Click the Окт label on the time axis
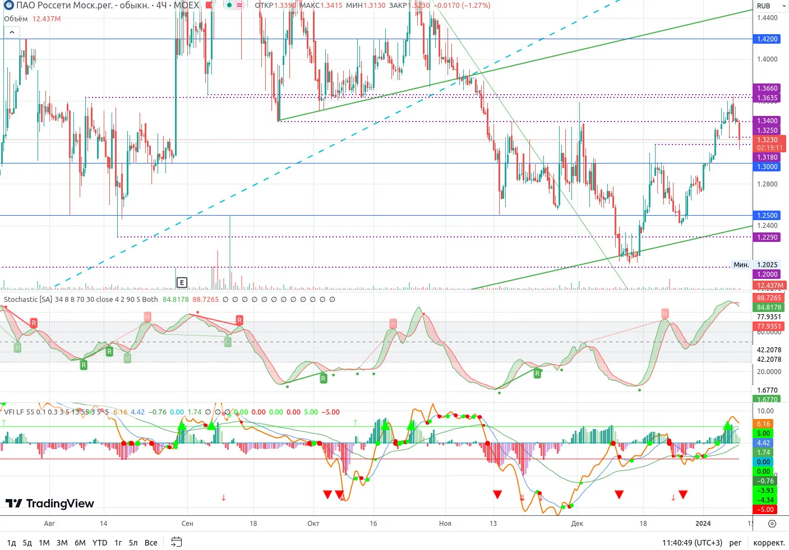 (x=313, y=524)
